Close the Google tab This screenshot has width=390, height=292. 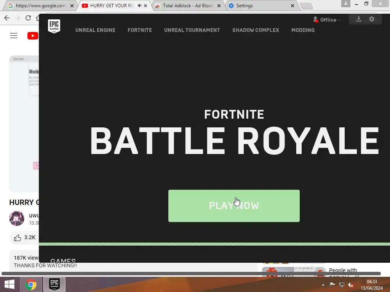coord(72,6)
